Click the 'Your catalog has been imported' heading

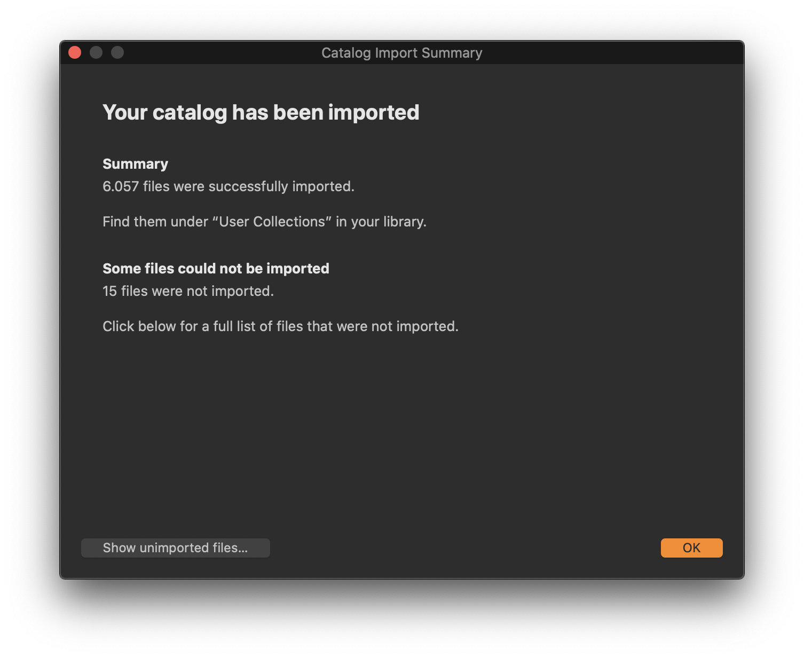[261, 113]
